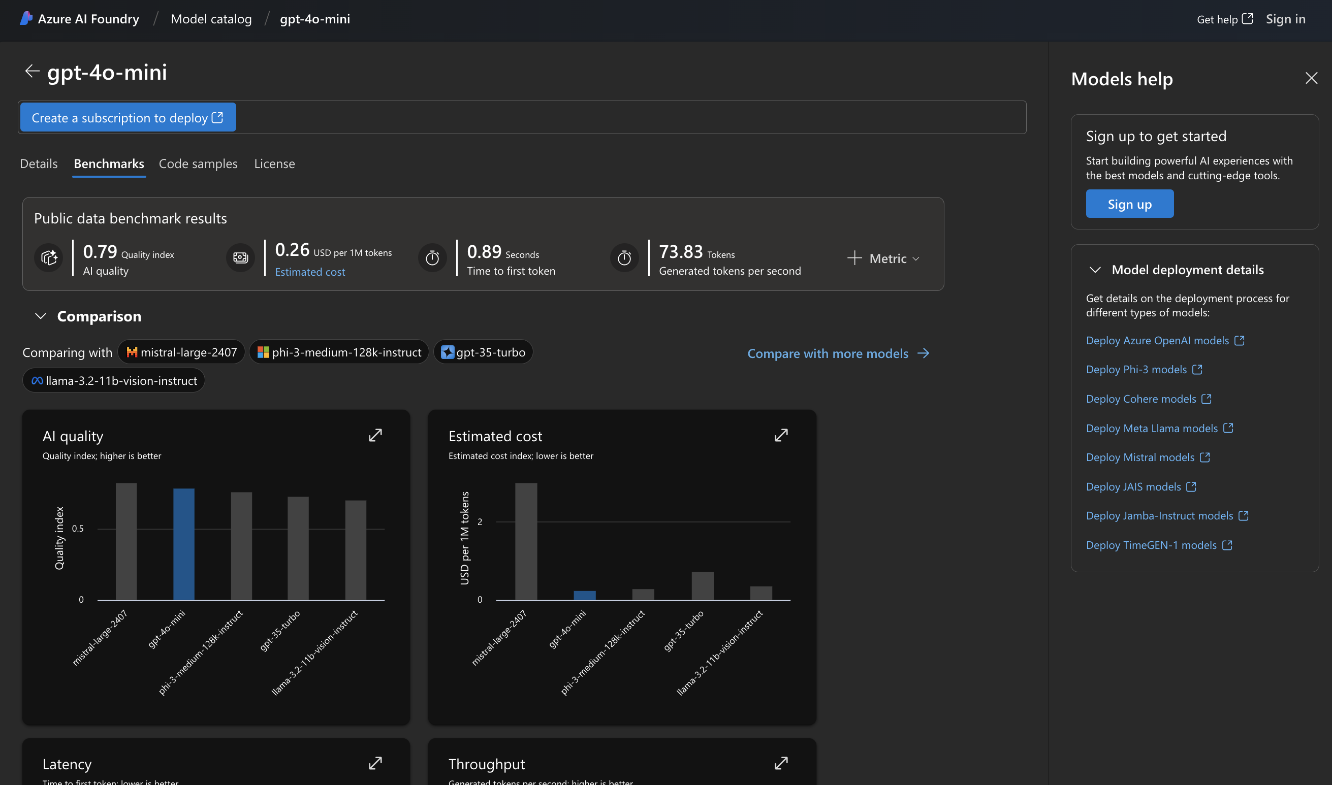The height and width of the screenshot is (785, 1332).
Task: Click Create a subscription to deploy
Action: pos(128,117)
